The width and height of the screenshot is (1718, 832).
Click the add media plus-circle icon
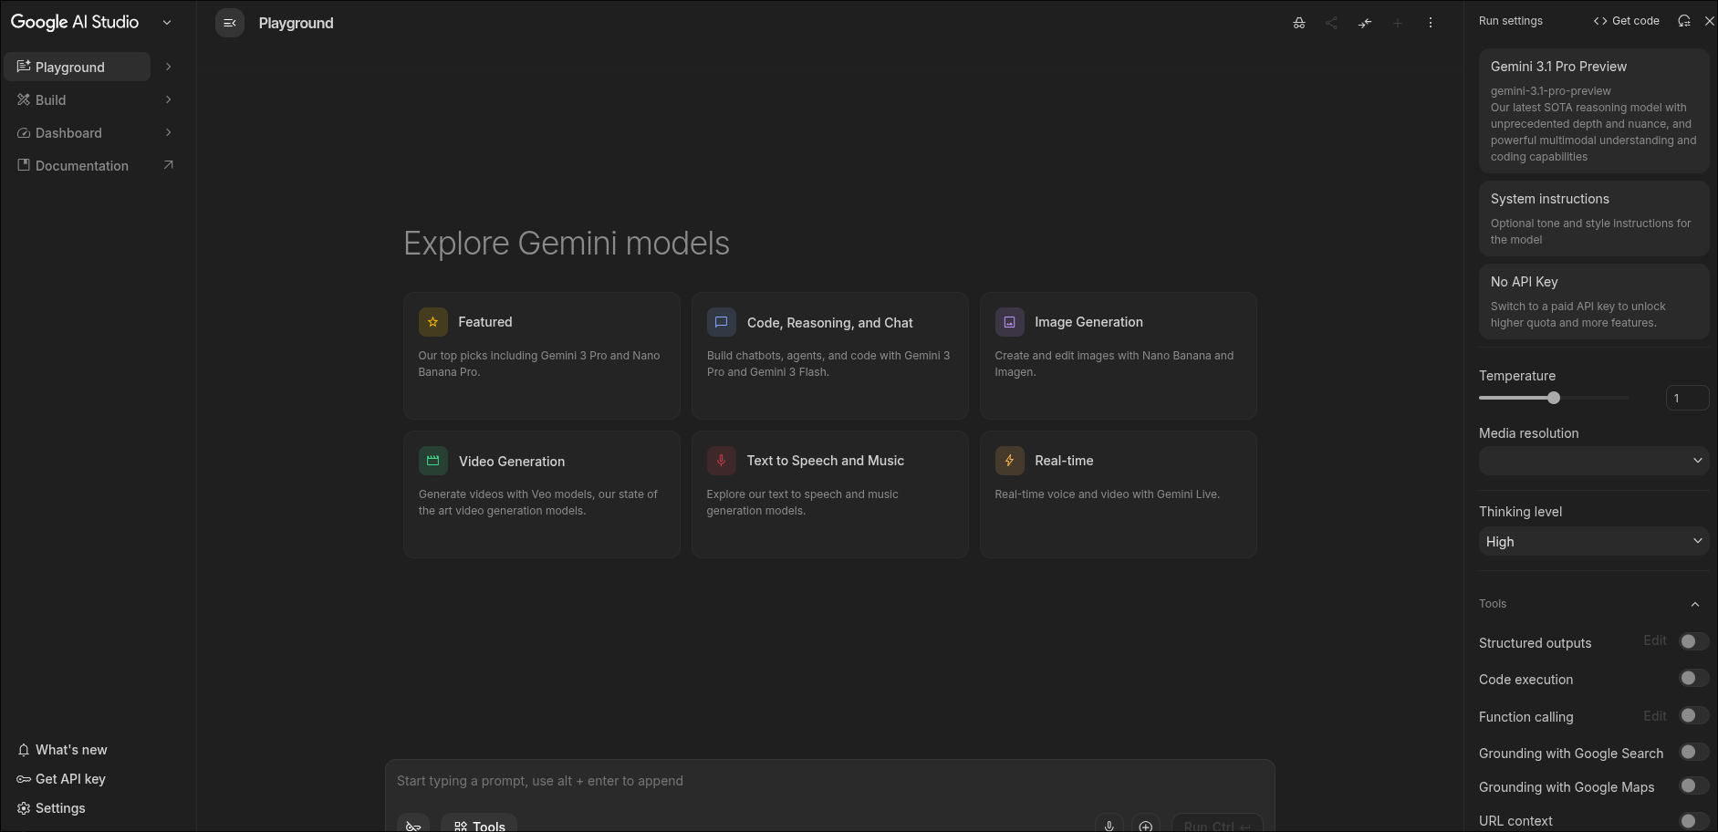(x=1145, y=825)
